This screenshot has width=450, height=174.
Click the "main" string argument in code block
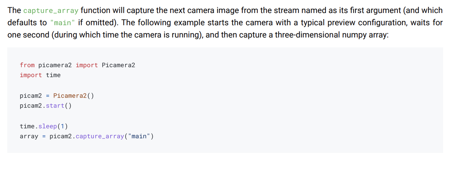(139, 136)
